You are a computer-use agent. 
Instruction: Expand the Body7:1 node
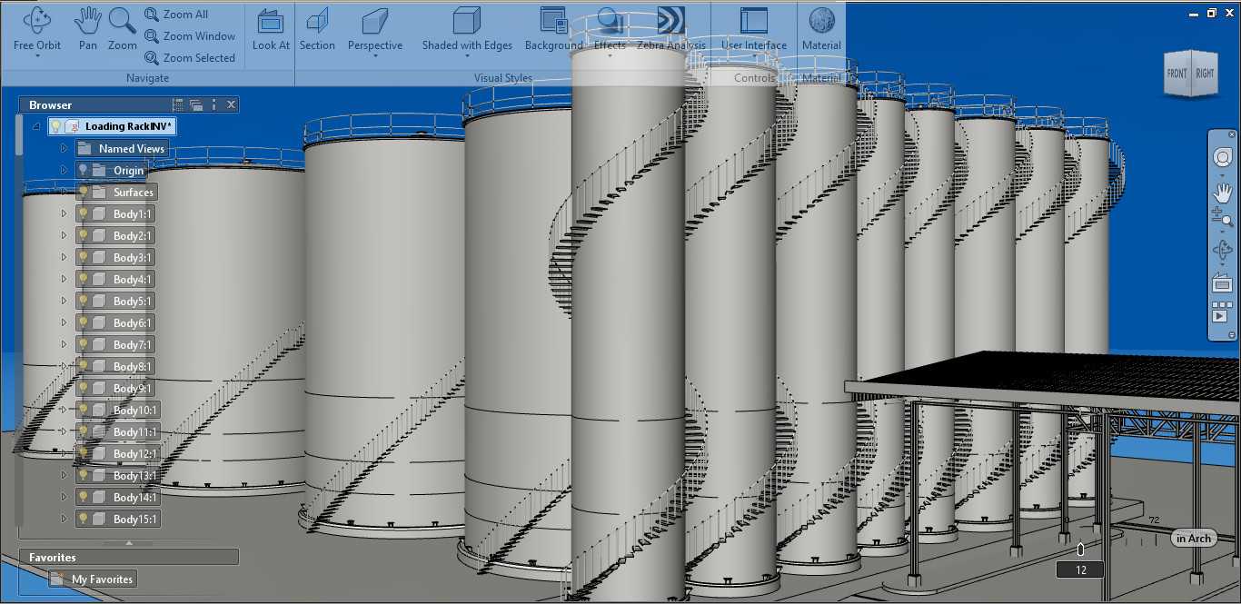click(x=64, y=345)
